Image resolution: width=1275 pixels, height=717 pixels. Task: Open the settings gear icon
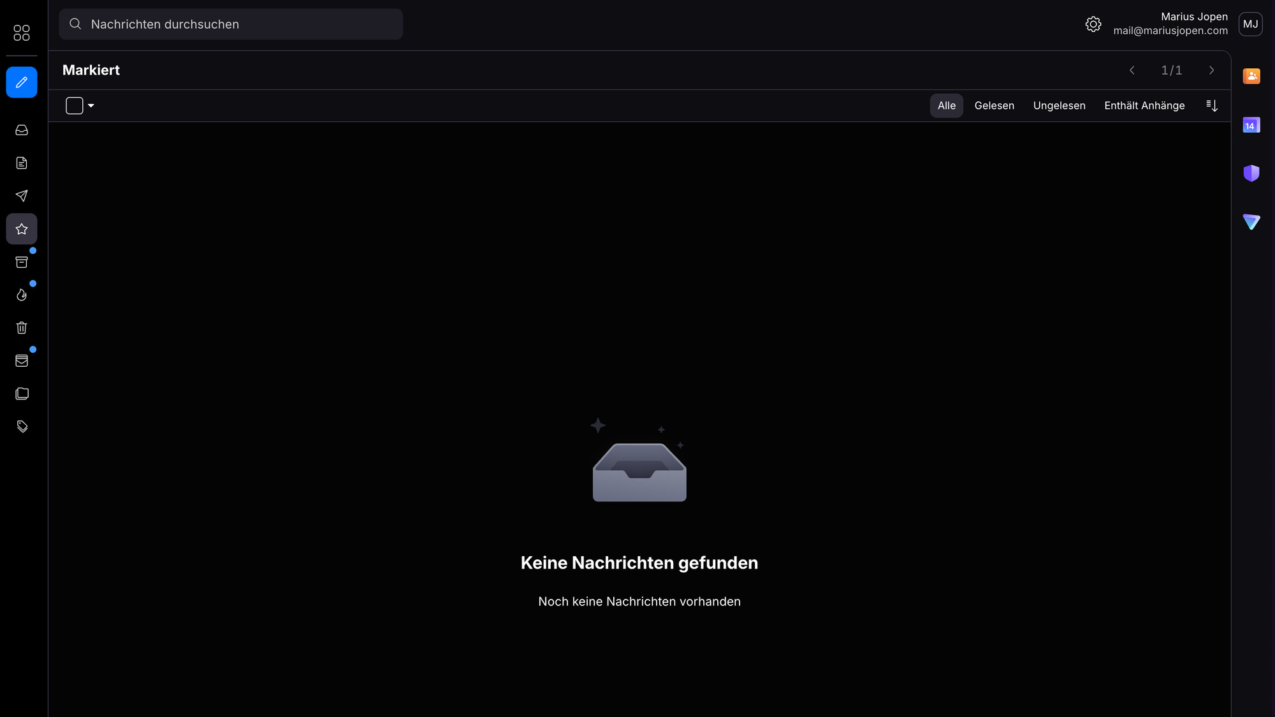click(x=1093, y=24)
